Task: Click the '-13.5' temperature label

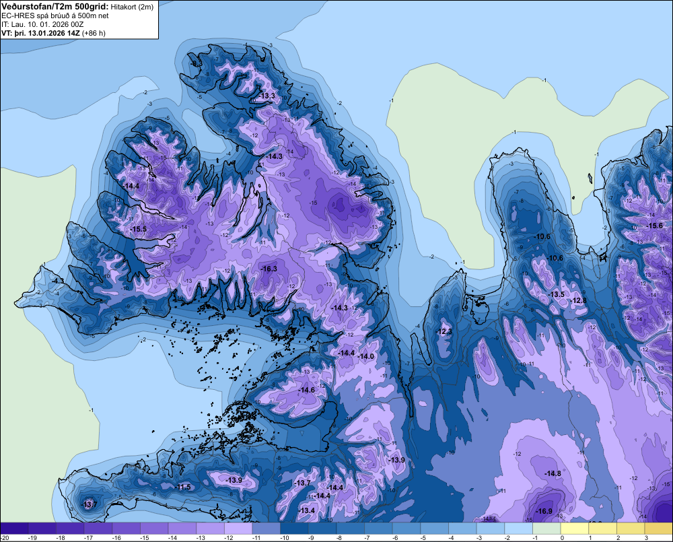Action: pos(557,294)
